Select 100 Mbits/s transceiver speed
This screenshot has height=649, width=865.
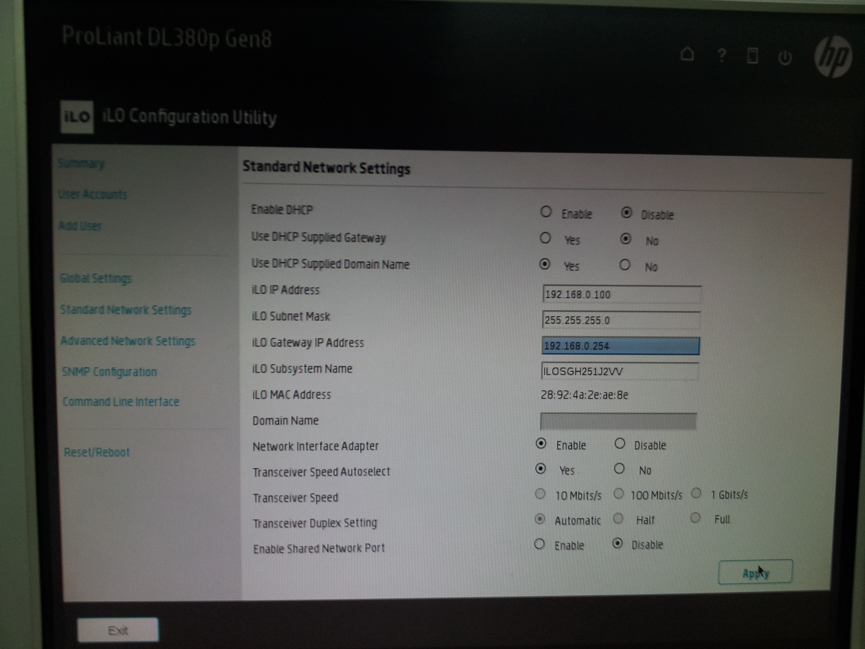pos(619,494)
